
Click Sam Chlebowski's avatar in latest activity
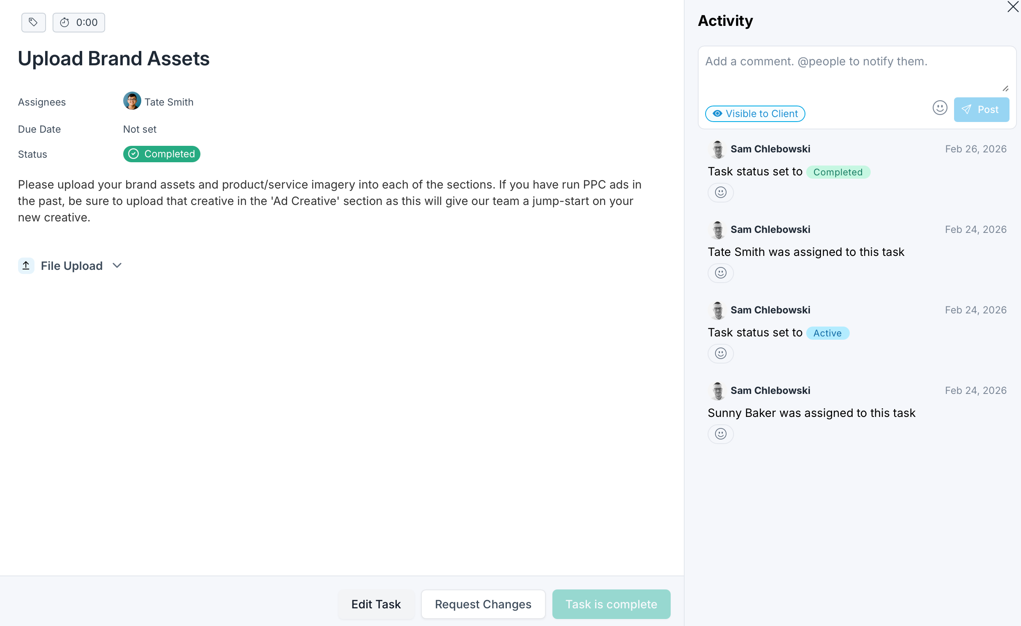(x=717, y=149)
